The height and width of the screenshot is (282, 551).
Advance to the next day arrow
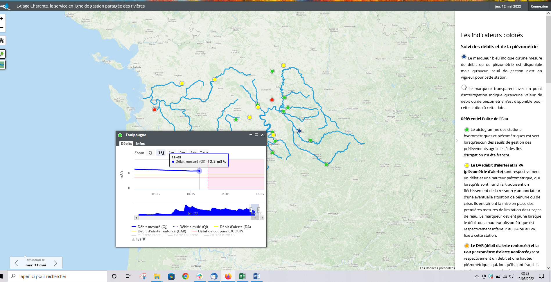click(x=55, y=263)
